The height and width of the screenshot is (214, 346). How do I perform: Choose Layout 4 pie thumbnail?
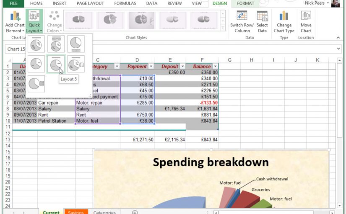36,64
